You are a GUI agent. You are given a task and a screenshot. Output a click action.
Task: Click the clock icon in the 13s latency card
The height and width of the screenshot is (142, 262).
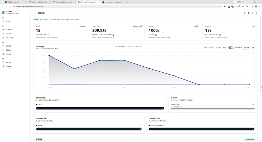tap(220, 35)
